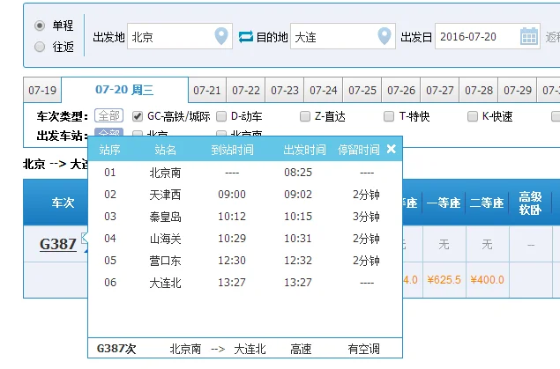Check the T-特快 checkbox

[x=389, y=116]
